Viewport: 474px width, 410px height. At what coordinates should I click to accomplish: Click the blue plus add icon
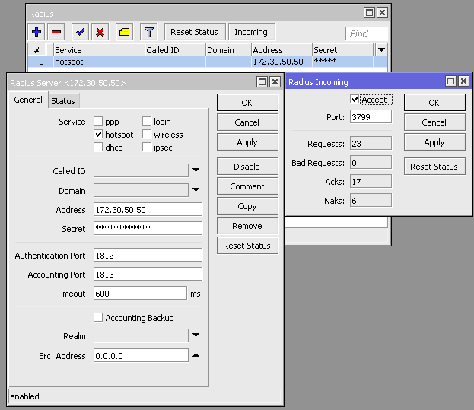[37, 32]
